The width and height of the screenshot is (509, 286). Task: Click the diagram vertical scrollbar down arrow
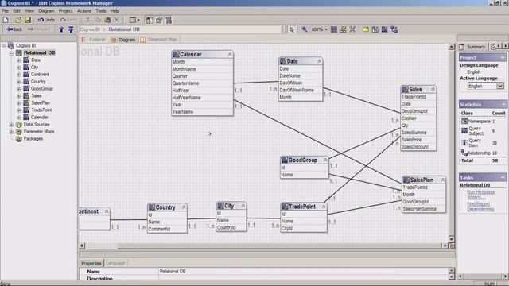pyautogui.click(x=451, y=239)
